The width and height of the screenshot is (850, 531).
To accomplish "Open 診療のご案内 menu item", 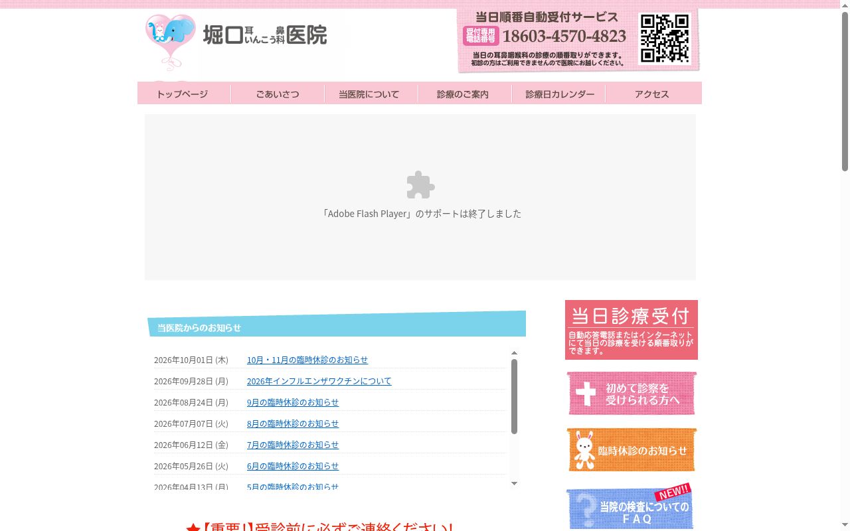I will click(465, 94).
